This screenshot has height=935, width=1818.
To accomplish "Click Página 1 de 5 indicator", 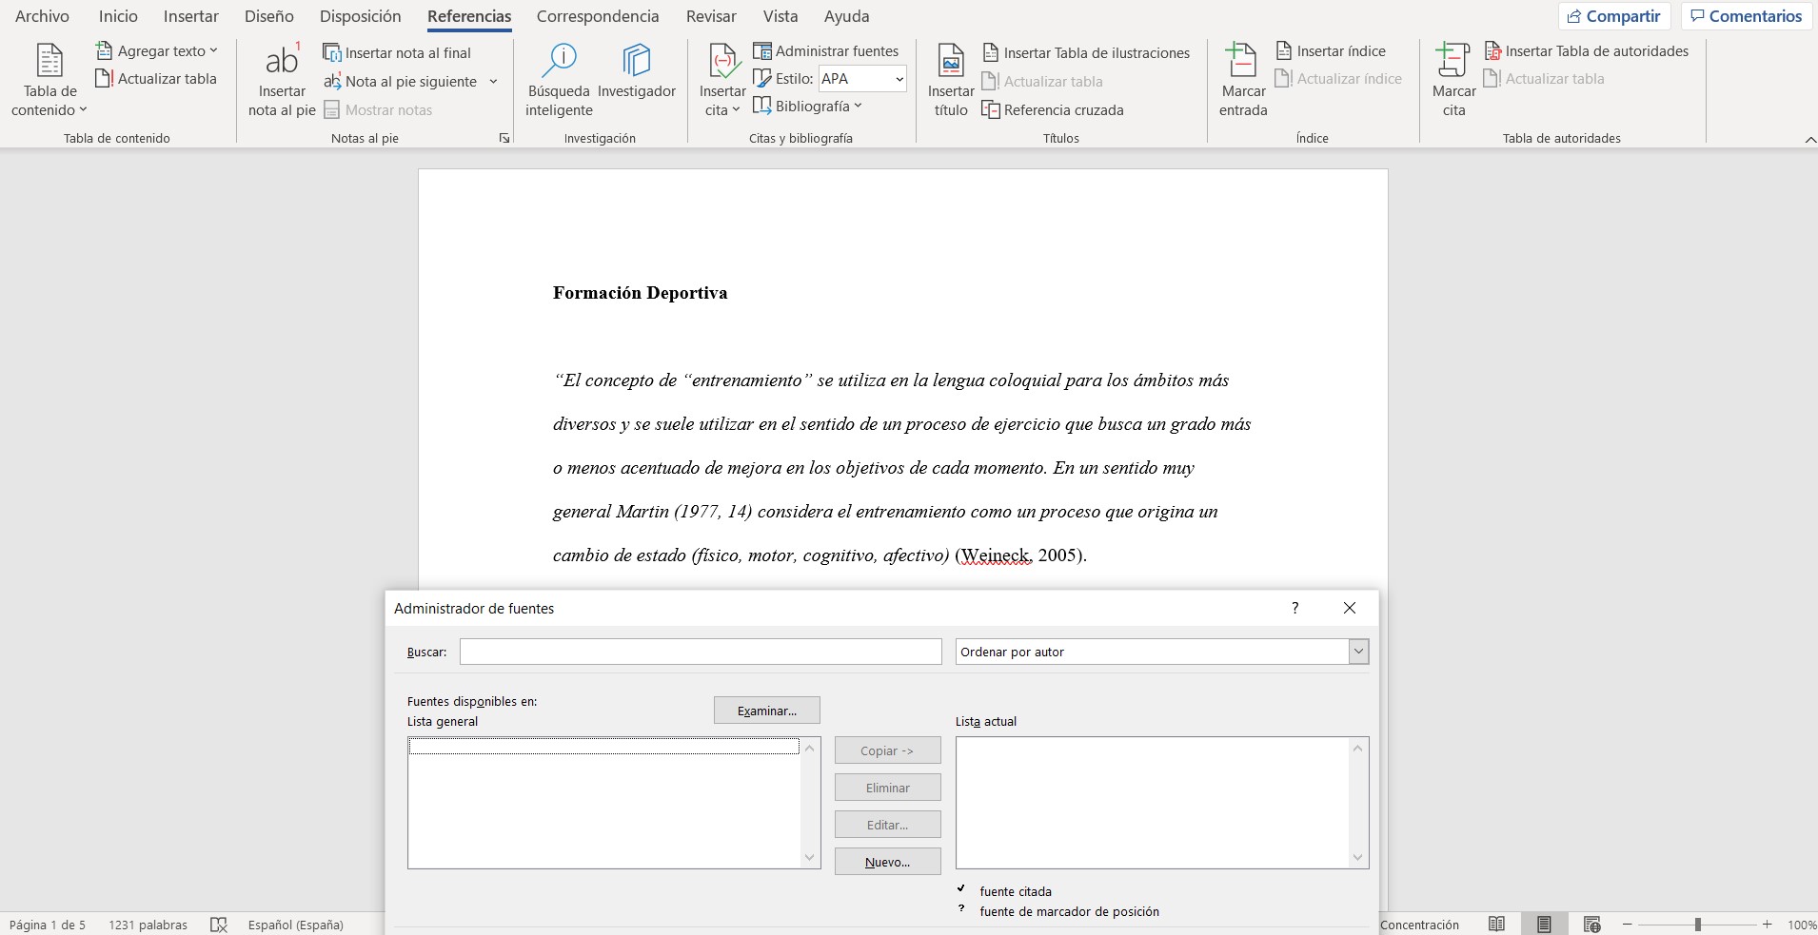I will [48, 925].
